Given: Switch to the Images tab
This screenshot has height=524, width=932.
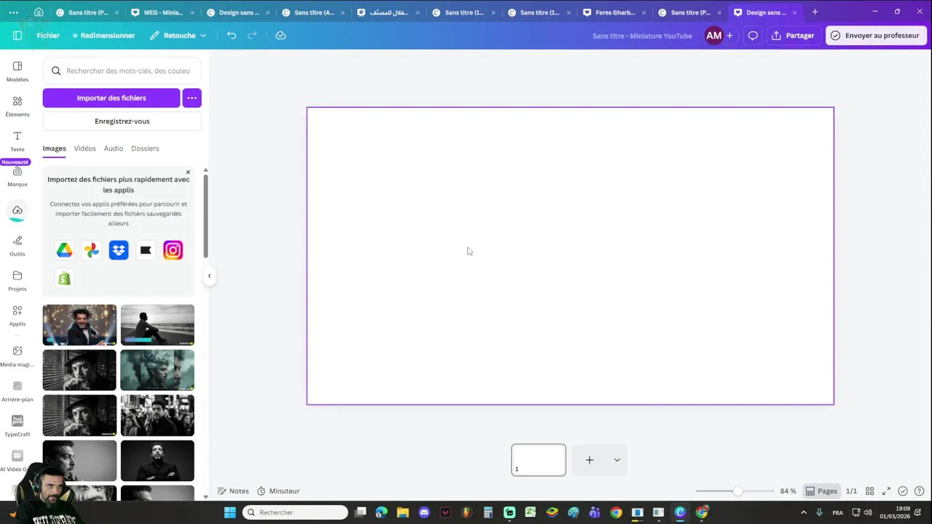Looking at the screenshot, I should pos(54,148).
